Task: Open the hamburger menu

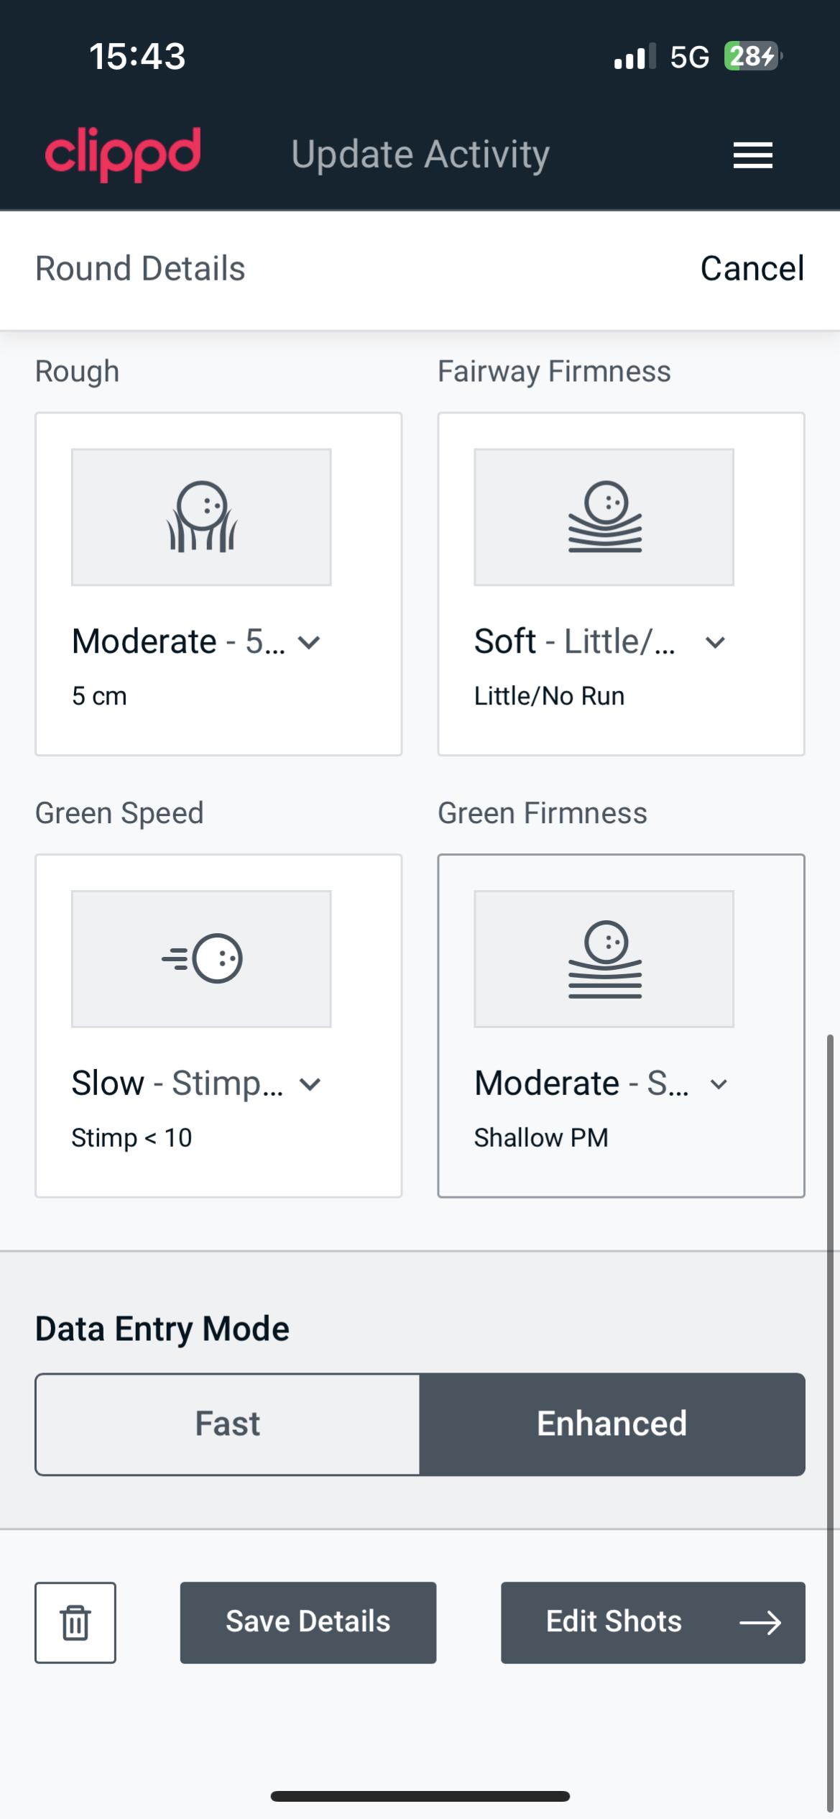Action: pos(752,155)
